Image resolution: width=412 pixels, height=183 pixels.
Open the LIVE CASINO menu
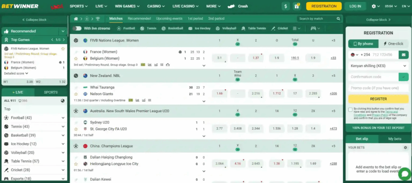[185, 6]
